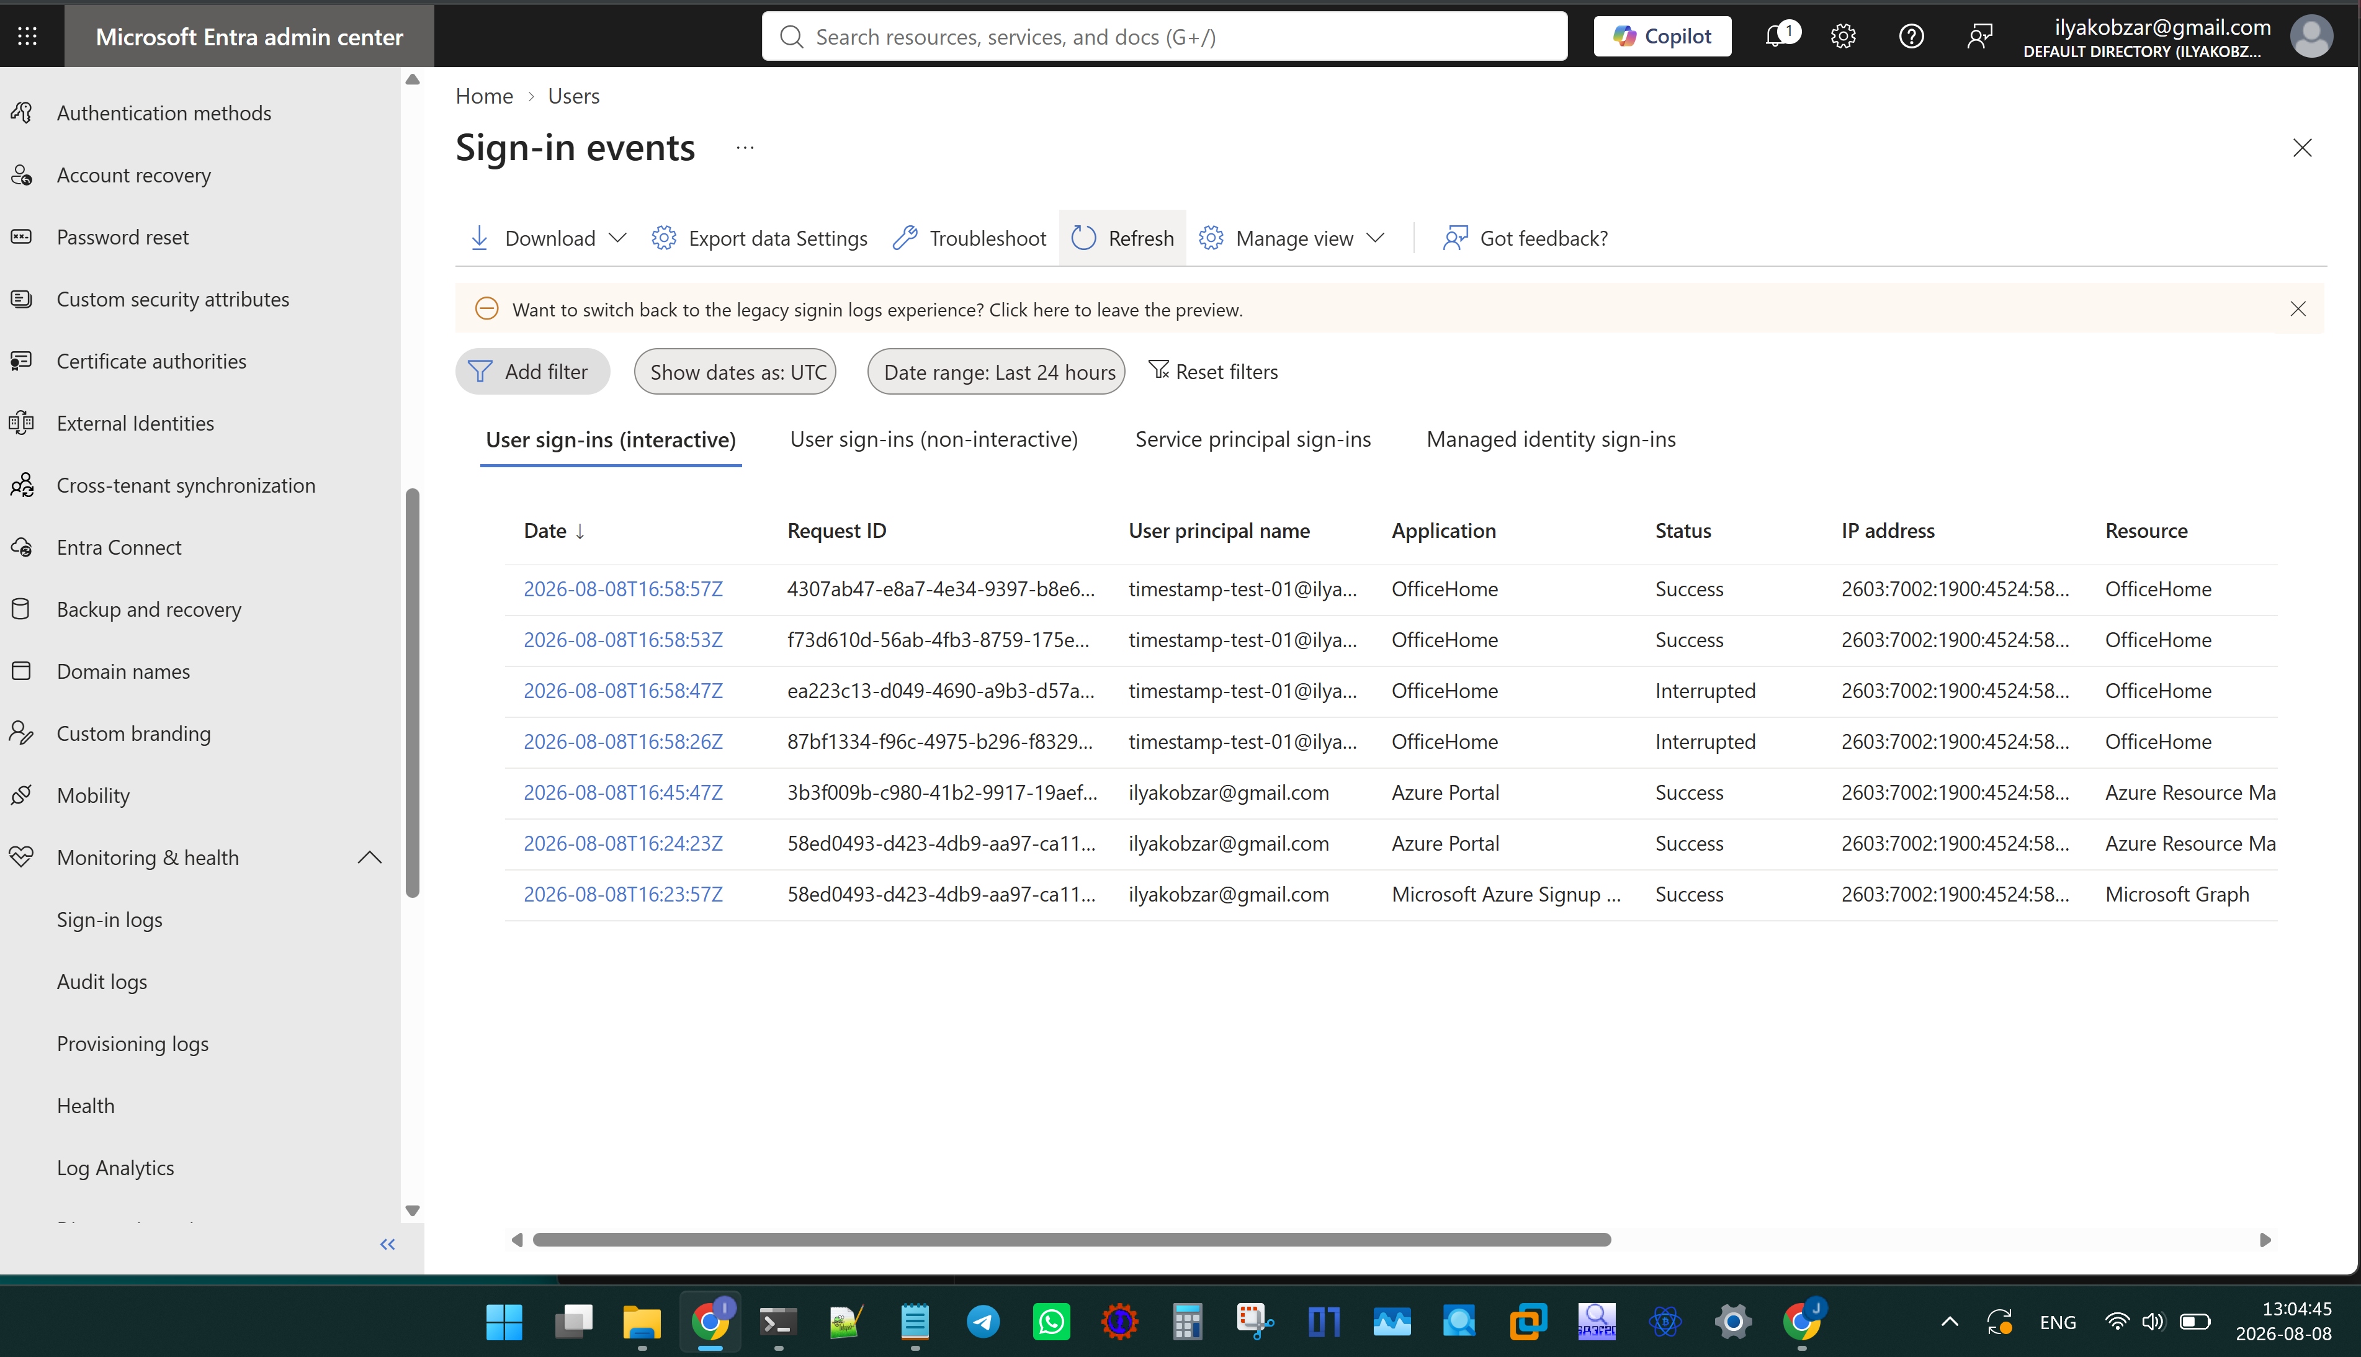
Task: Collapse the sidebar with double chevron
Action: click(x=388, y=1244)
